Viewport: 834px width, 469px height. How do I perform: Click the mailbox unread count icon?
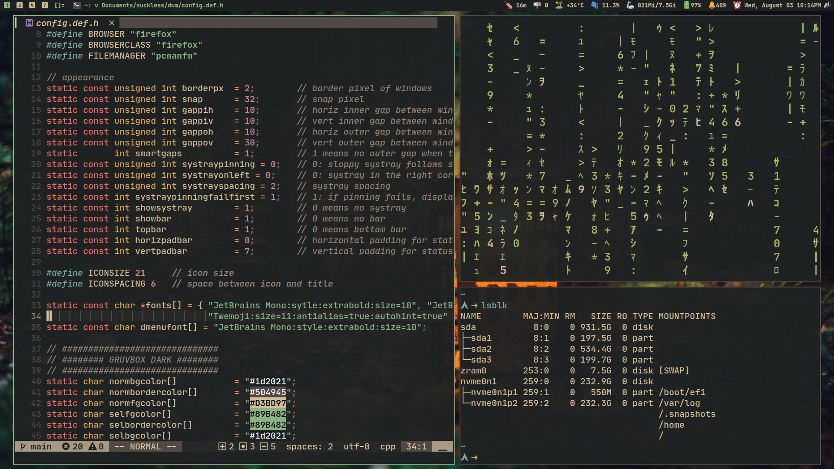point(537,5)
